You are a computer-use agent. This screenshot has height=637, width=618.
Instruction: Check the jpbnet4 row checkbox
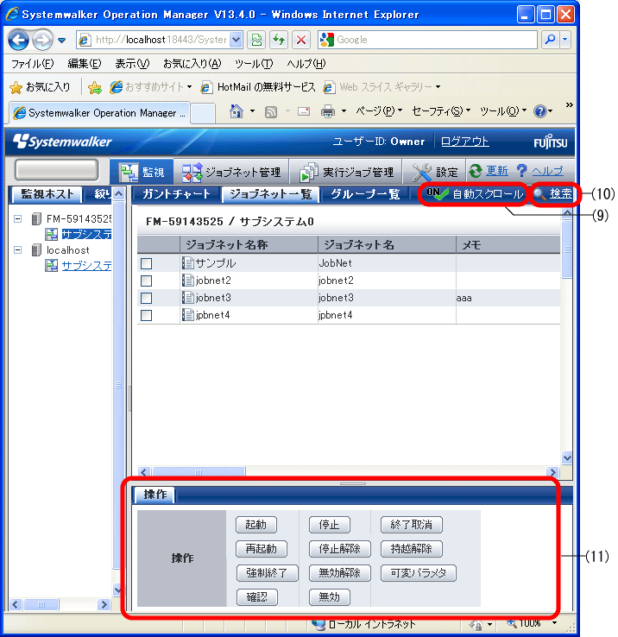coord(146,315)
